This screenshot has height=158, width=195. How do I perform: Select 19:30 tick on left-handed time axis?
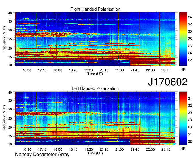(x=89, y=149)
